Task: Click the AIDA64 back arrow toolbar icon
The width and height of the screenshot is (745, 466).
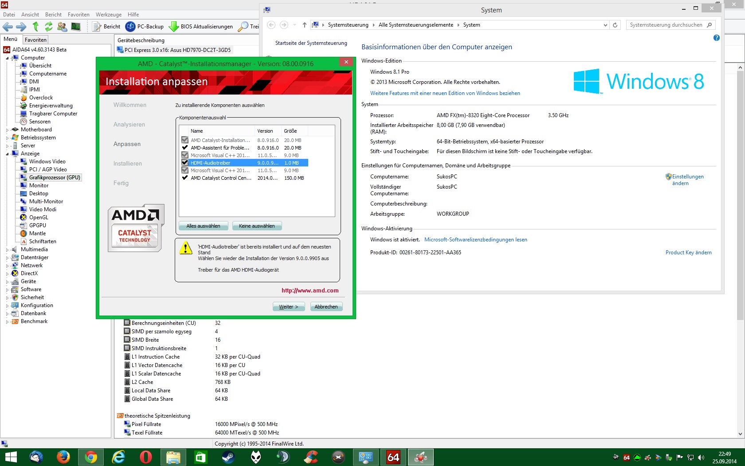Action: pyautogui.click(x=8, y=27)
